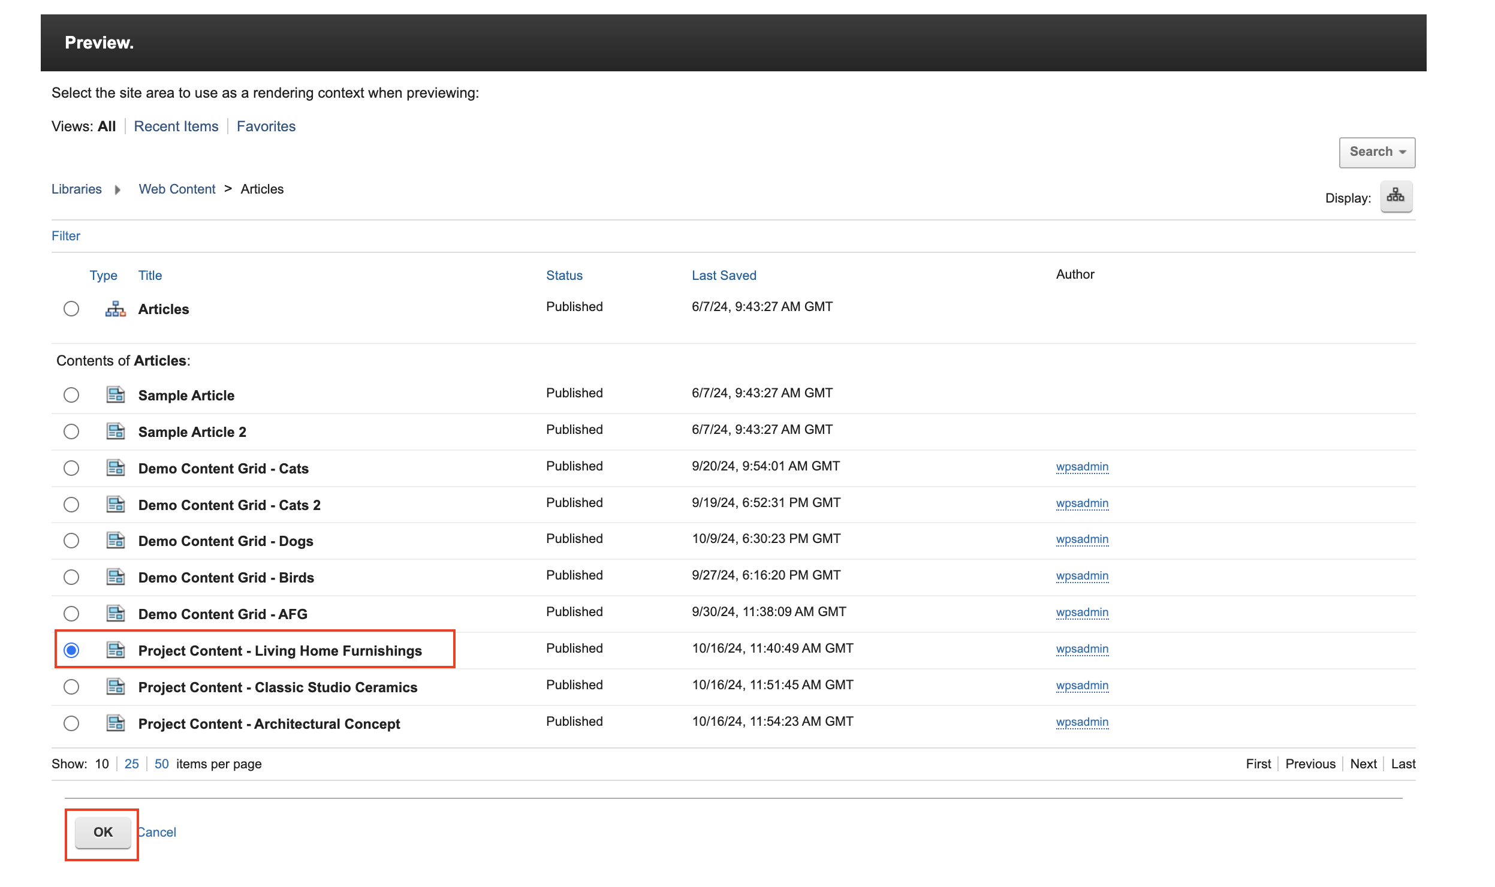The width and height of the screenshot is (1495, 887).
Task: Click the Demo Content Grid - AFG icon
Action: pyautogui.click(x=115, y=614)
